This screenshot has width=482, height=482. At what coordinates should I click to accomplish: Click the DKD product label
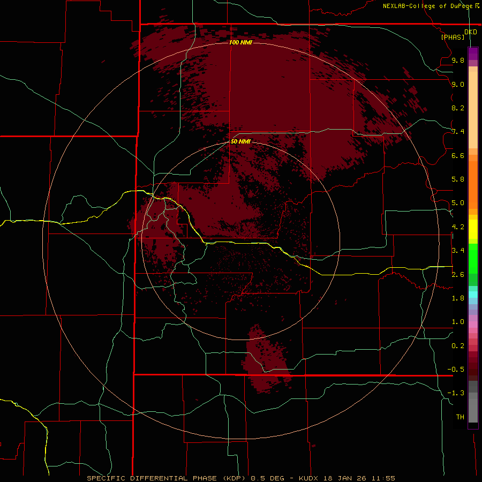pos(471,32)
